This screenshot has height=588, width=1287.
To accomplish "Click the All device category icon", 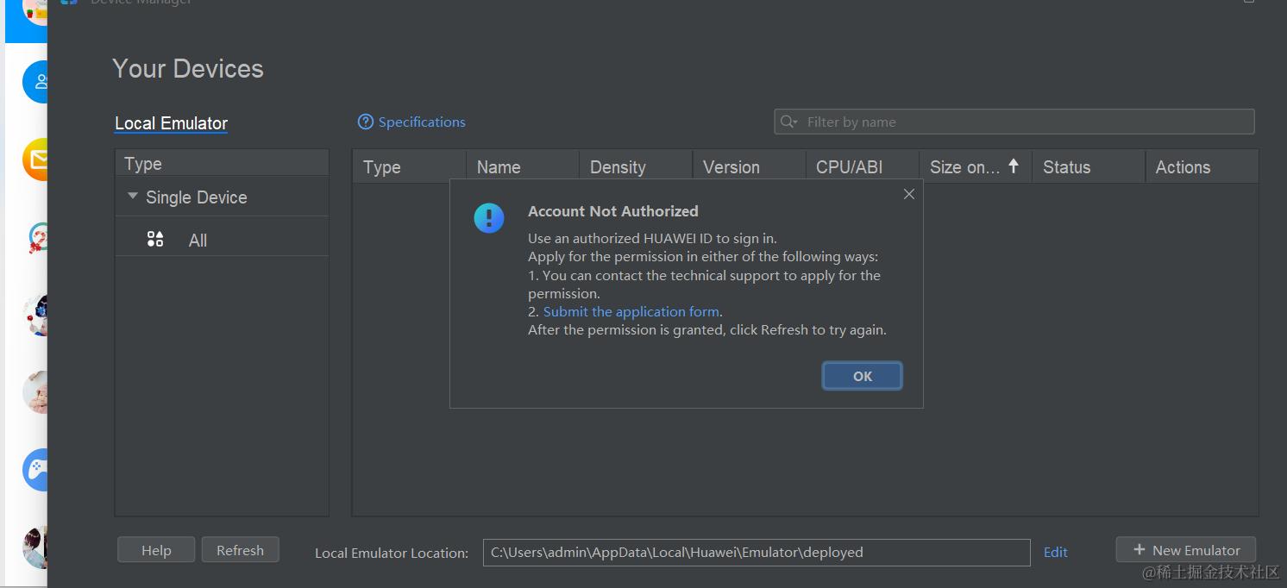I will click(x=155, y=240).
